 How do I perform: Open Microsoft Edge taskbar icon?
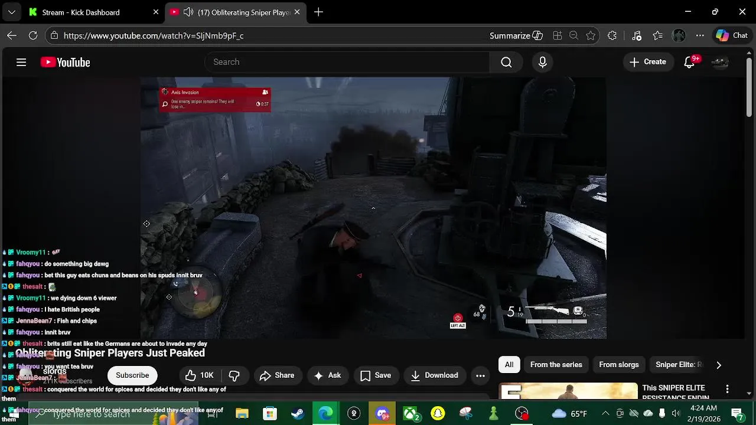click(x=325, y=413)
